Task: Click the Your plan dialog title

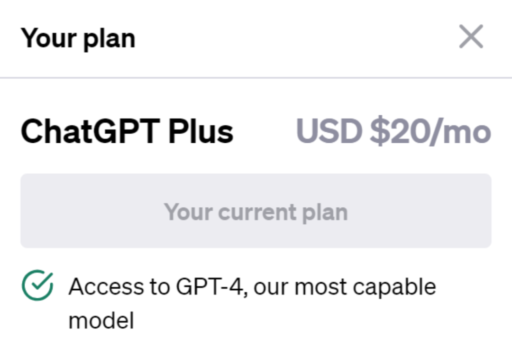Action: point(78,38)
